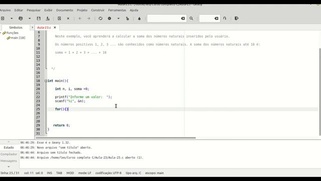Compile the current file icon
This screenshot has width=321, height=181.
click(x=100, y=19)
